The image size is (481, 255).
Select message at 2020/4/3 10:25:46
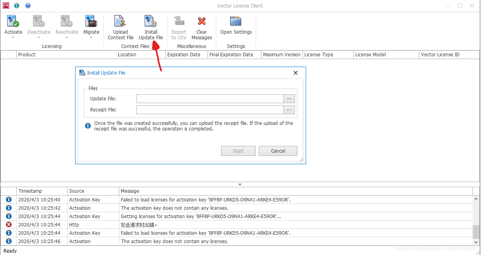(237, 242)
